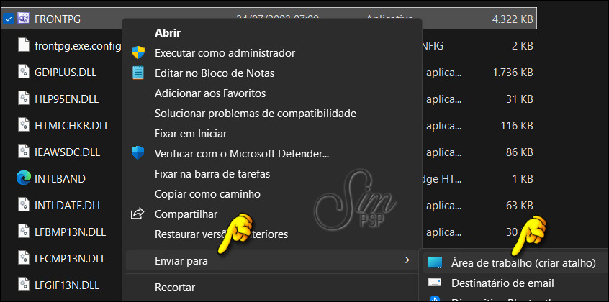
Task: Choose Solucionar problemas de compatibilidade
Action: (x=255, y=114)
